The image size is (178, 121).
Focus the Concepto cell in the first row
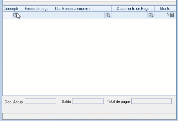pyautogui.click(x=8, y=15)
